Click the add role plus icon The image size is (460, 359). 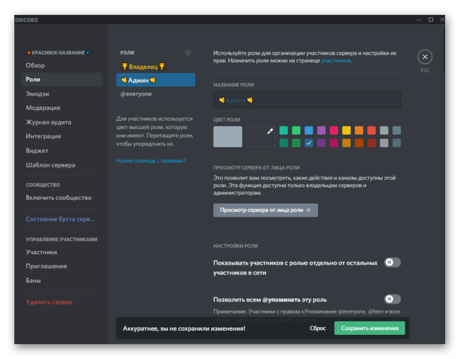pos(188,52)
